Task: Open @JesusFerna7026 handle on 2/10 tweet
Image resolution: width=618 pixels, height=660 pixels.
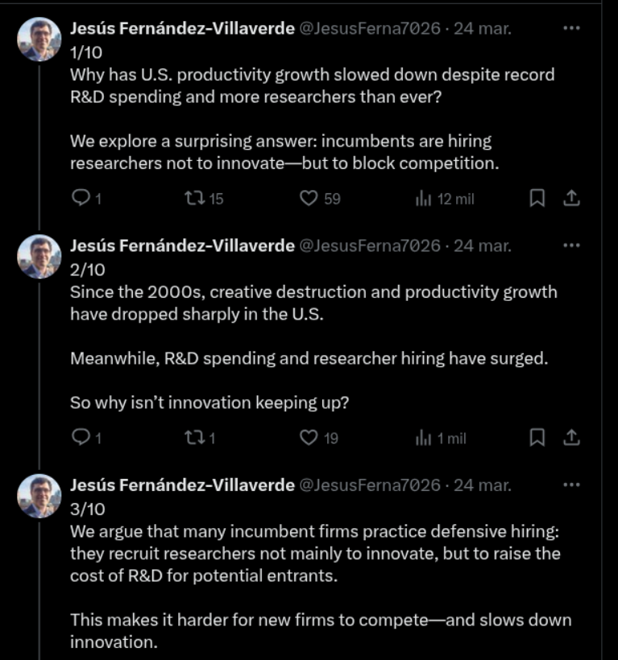Action: [x=370, y=245]
